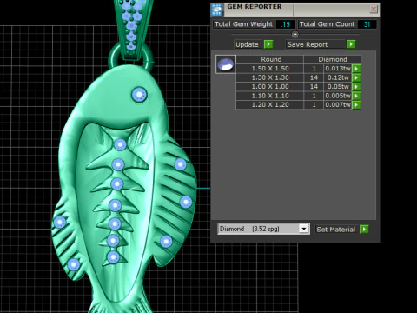Screen dimensions: 417x313
Task: Select the 1.00 X 1.00 size cell
Action: tap(270, 87)
